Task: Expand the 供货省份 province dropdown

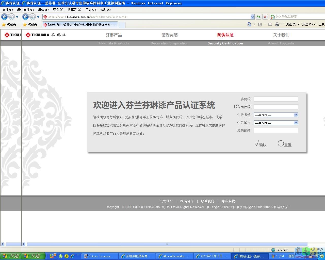Action: pos(296,115)
